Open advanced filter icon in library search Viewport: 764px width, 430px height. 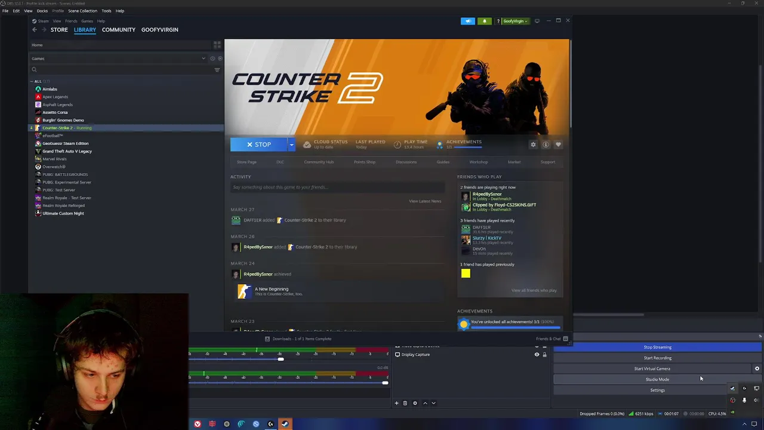click(x=217, y=70)
